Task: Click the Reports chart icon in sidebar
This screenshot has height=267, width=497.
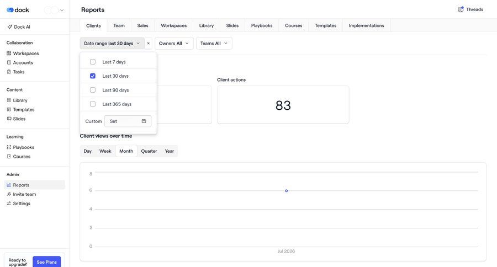Action: point(9,185)
